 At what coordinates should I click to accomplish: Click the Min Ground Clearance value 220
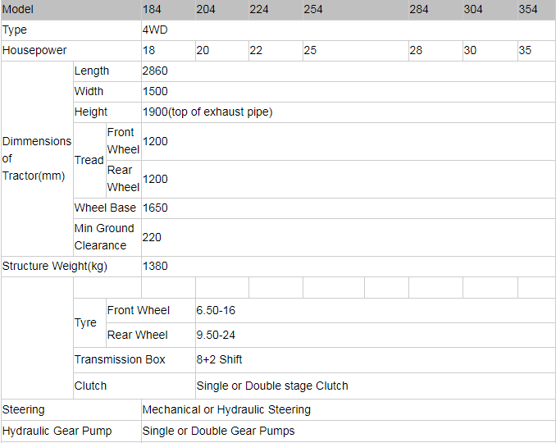coord(152,237)
